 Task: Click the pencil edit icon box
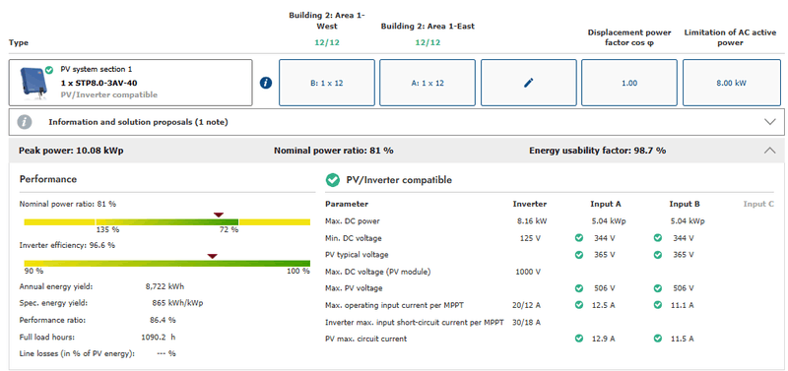(x=528, y=83)
